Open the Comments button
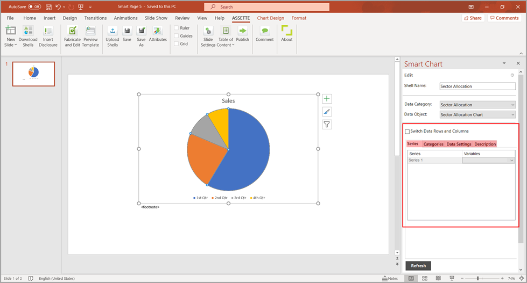 coord(504,18)
